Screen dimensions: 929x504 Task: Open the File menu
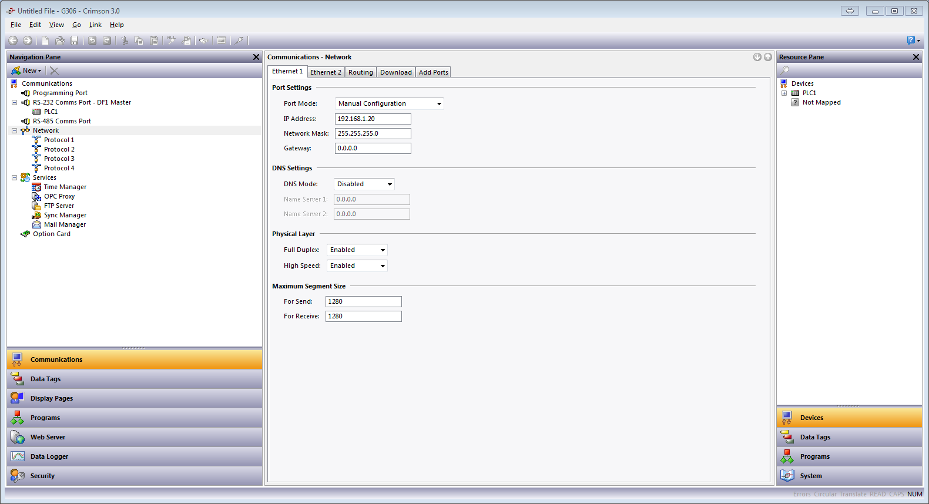click(16, 25)
